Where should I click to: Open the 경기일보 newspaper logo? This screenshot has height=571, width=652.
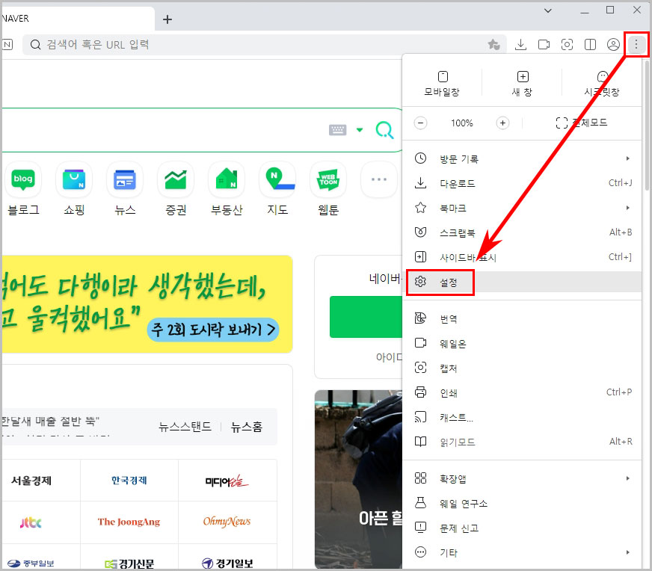[227, 564]
